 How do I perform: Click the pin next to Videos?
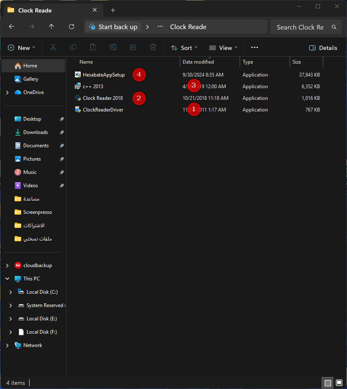click(62, 186)
